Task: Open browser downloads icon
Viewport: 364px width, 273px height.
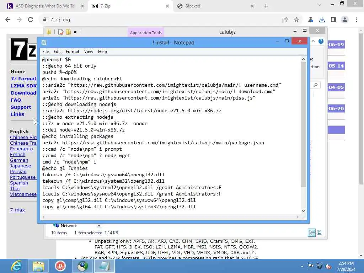Action: (x=322, y=20)
